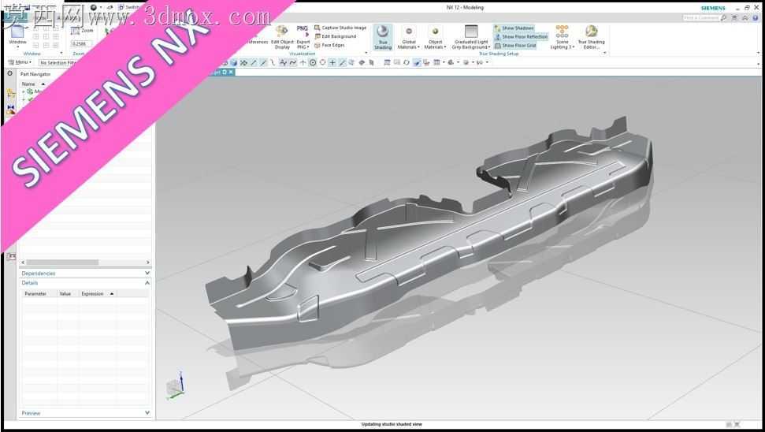Click ribbon minimize caret icon
The height and width of the screenshot is (432, 765).
coord(745,17)
